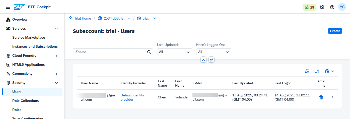Open Default identity provider link

pos(132,97)
